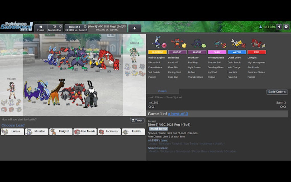Screen dimensions: 291x182
Task: Click the mk1989 trainer avatar
Action: tap(11, 90)
